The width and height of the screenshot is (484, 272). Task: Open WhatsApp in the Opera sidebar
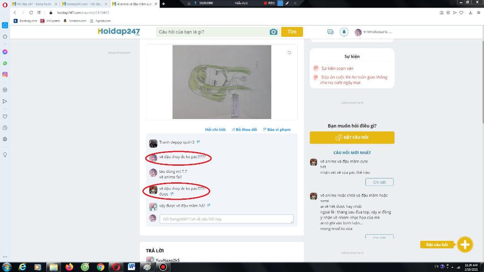point(5,63)
